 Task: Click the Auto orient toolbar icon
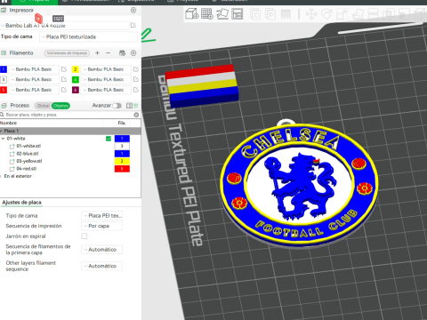(222, 14)
